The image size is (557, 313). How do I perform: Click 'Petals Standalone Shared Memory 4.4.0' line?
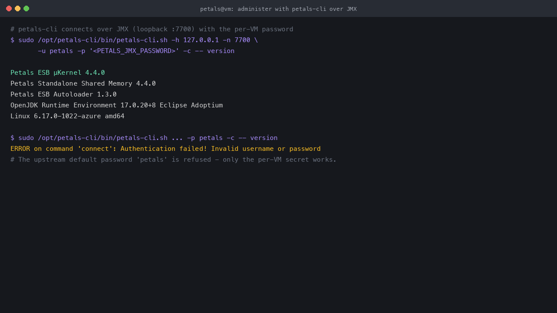pos(83,83)
